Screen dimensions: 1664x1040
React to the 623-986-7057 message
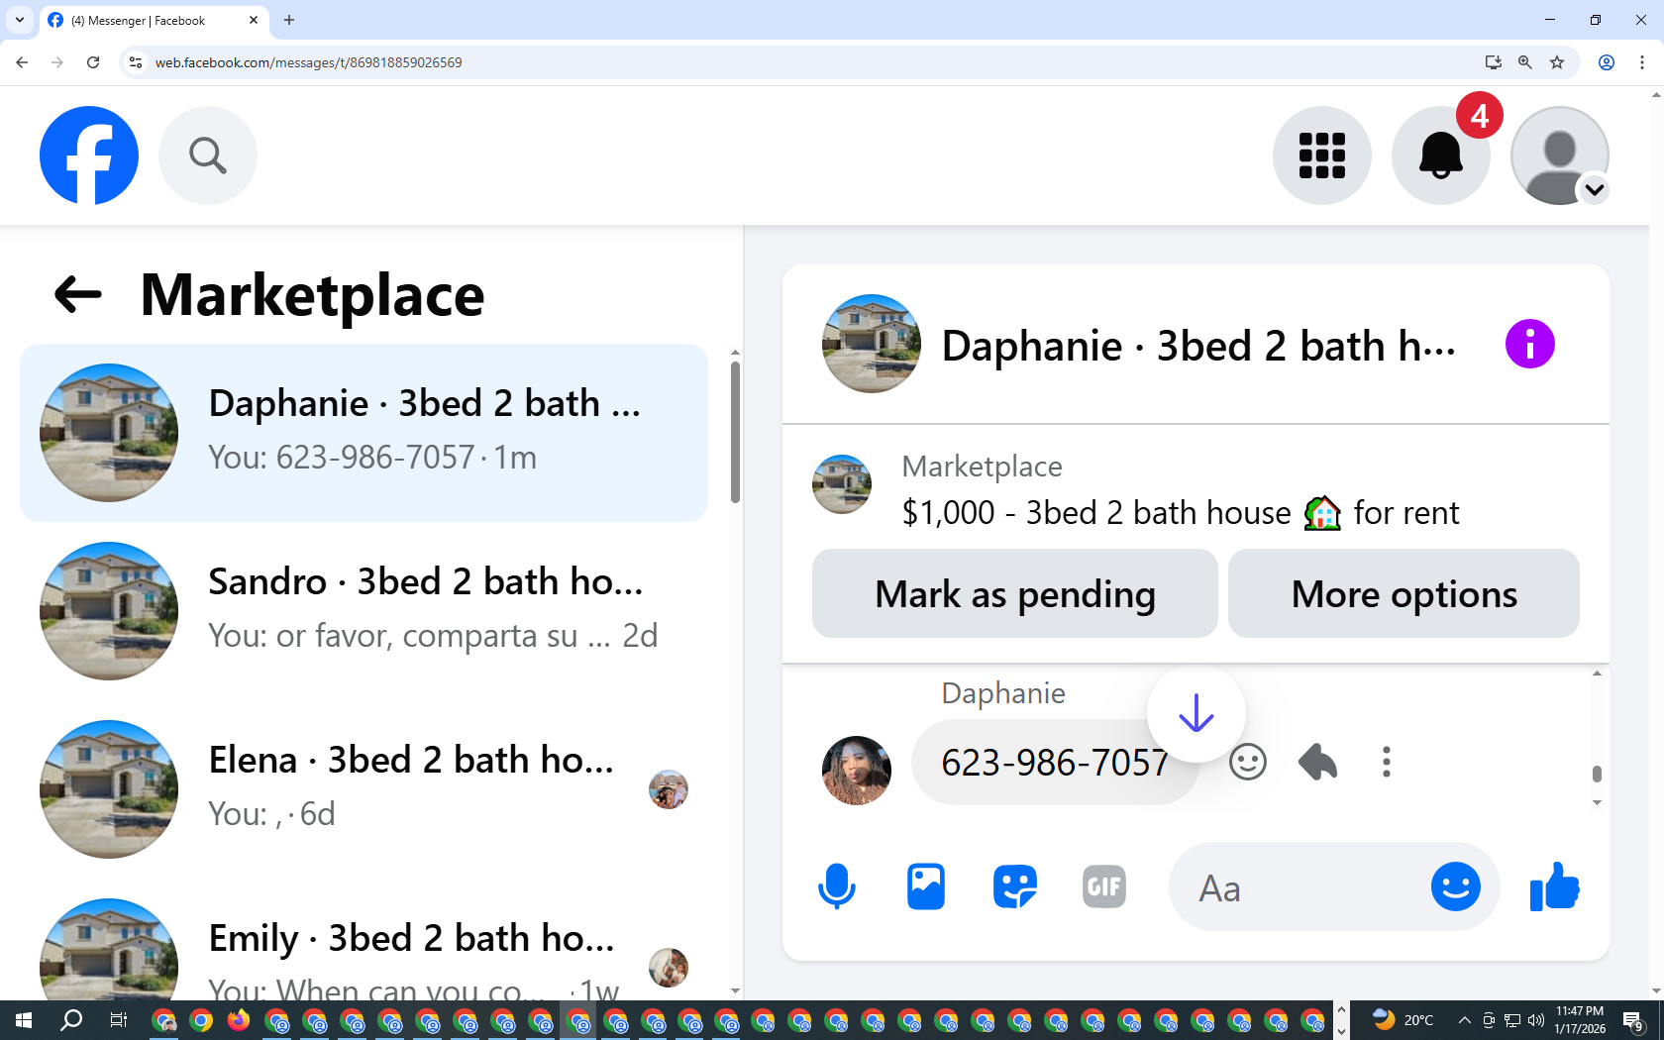pyautogui.click(x=1248, y=762)
